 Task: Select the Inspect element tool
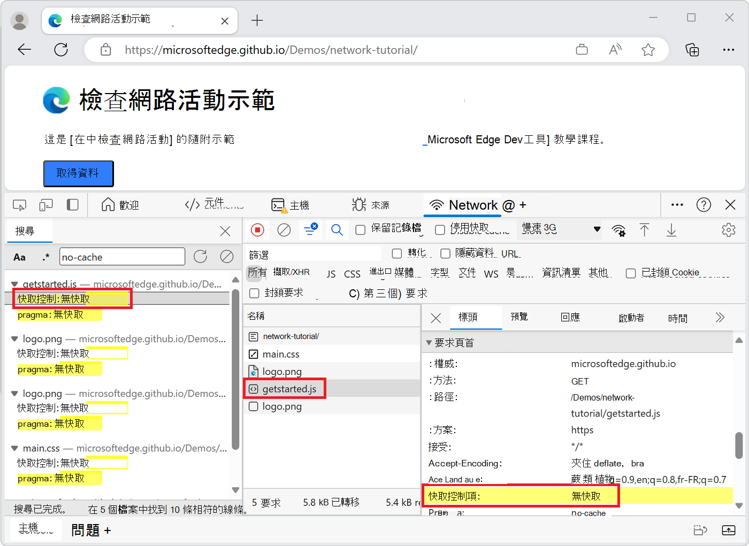(x=19, y=205)
